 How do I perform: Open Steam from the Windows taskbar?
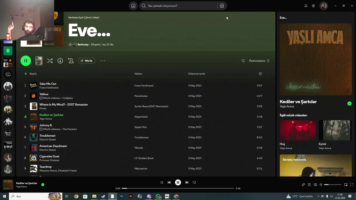point(103,196)
